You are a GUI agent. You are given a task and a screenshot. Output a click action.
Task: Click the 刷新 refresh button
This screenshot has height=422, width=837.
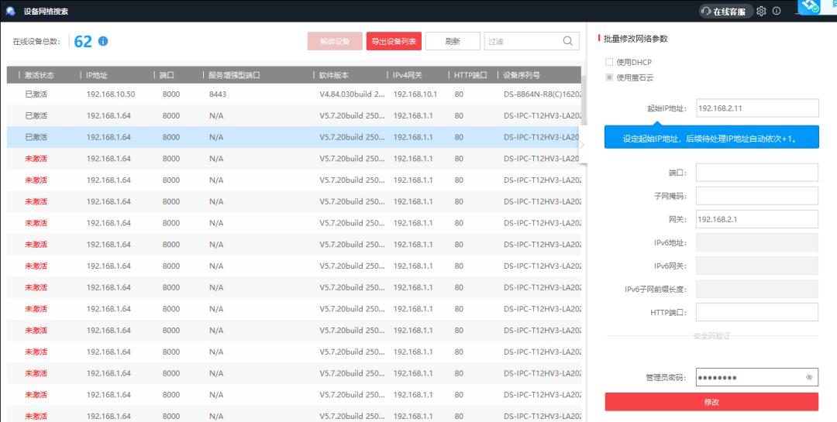(x=453, y=41)
